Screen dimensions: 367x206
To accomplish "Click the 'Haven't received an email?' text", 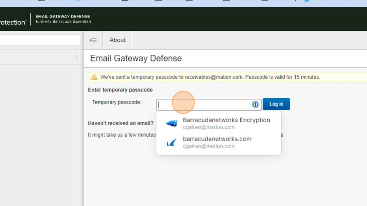I will click(121, 123).
